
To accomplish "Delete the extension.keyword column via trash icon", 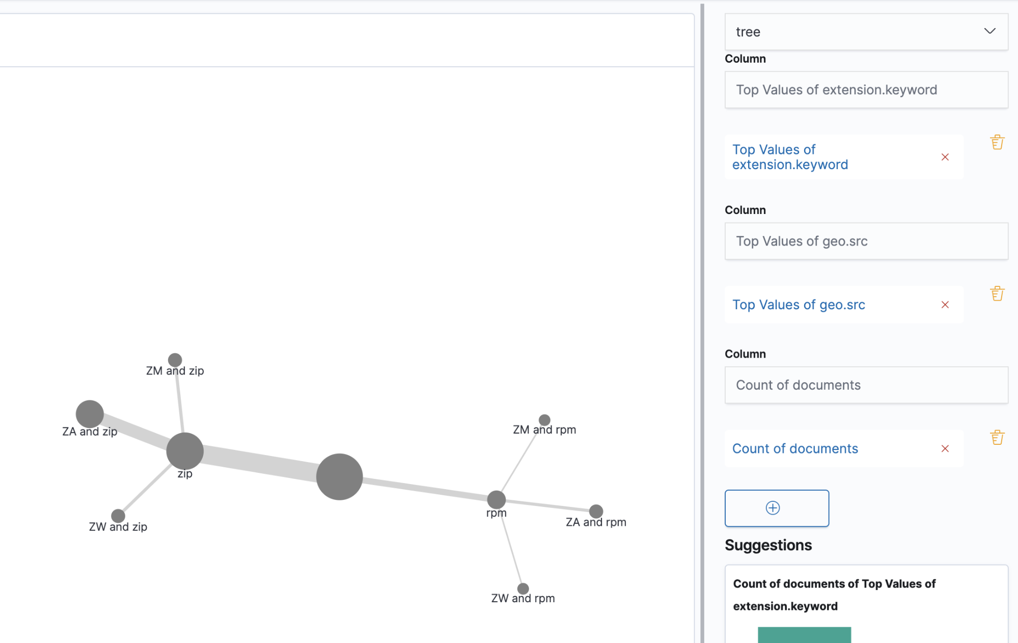I will tap(997, 142).
